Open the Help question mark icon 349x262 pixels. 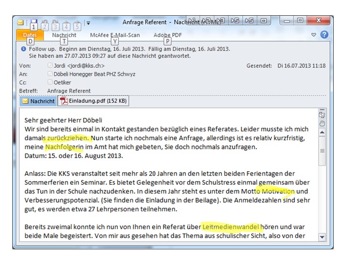click(324, 35)
